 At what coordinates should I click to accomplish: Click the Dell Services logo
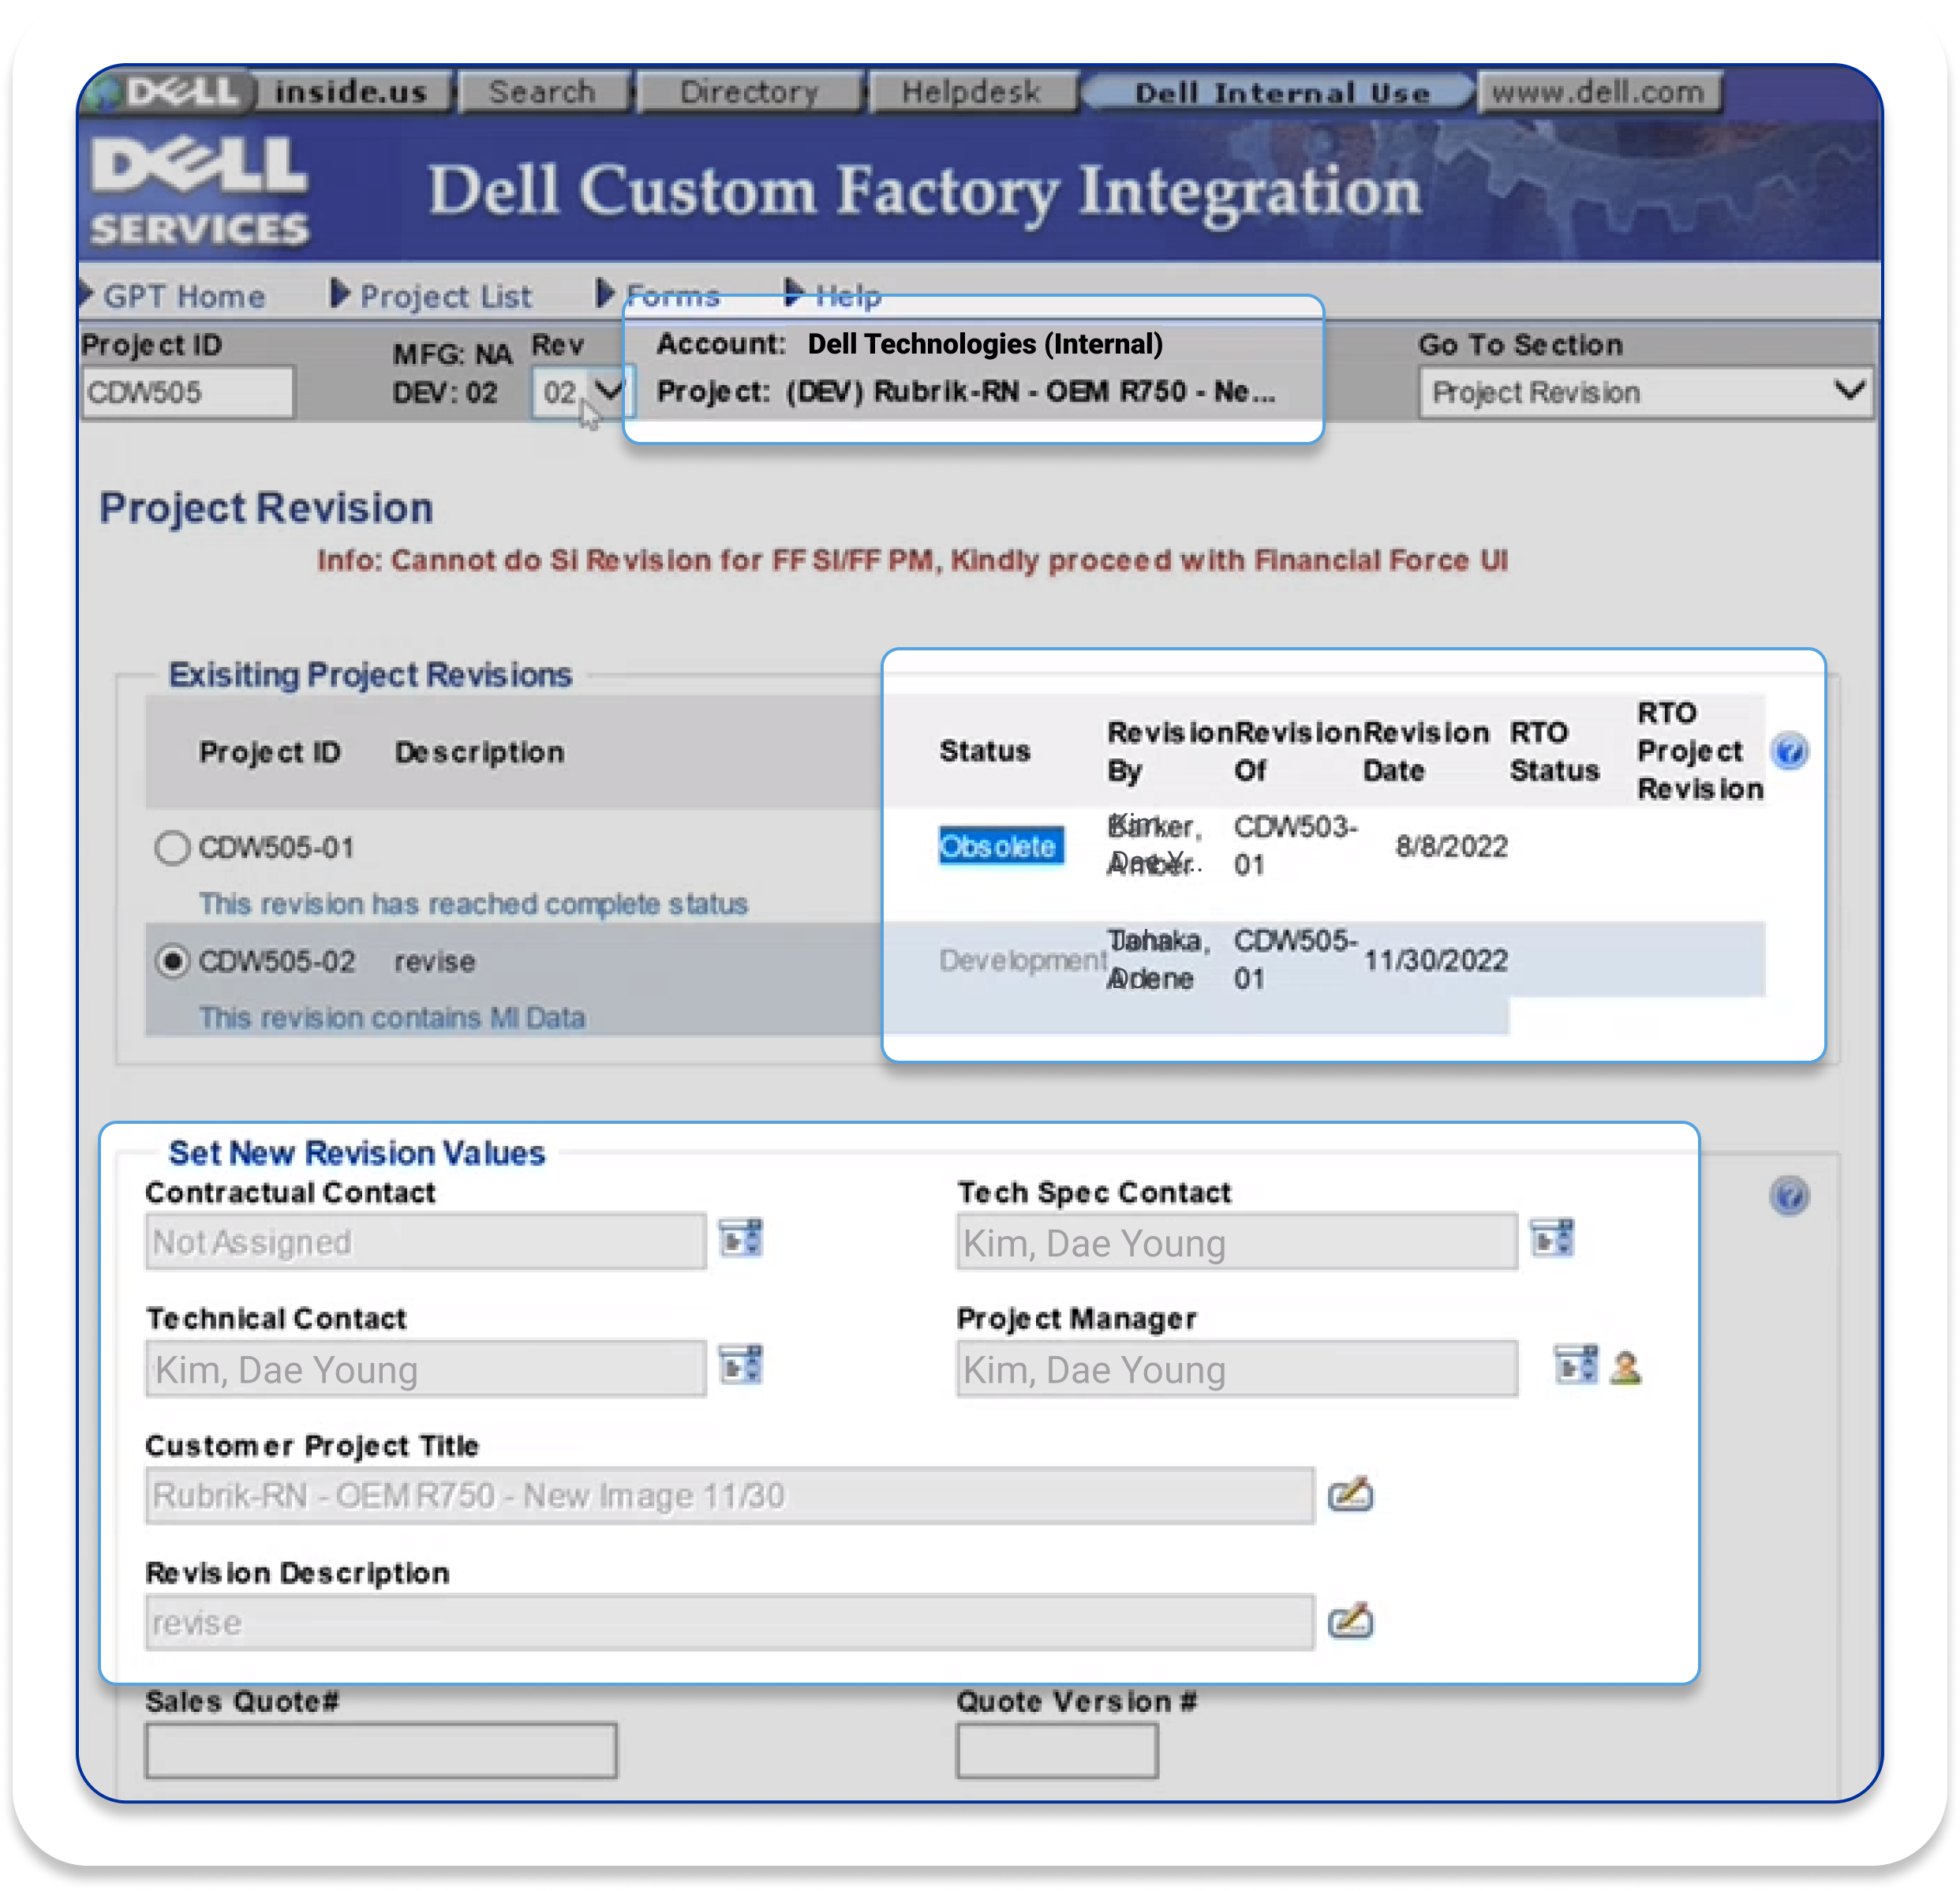point(199,191)
